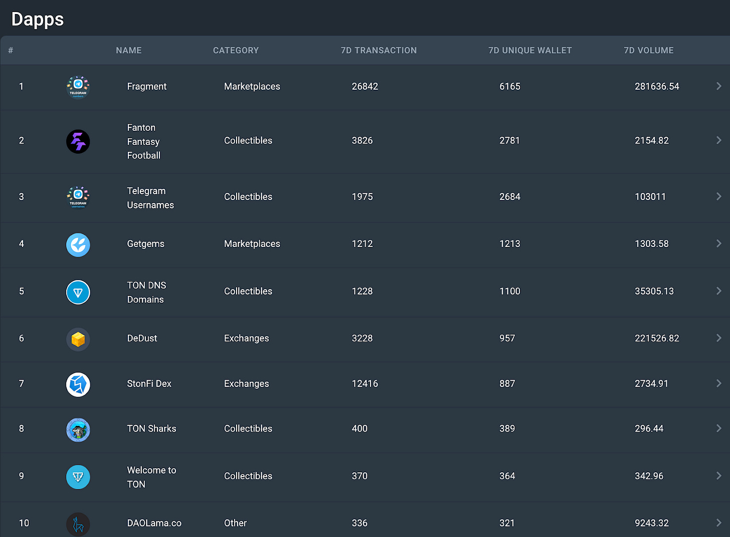Viewport: 730px width, 537px height.
Task: Click the 26842 transaction value
Action: [x=365, y=86]
